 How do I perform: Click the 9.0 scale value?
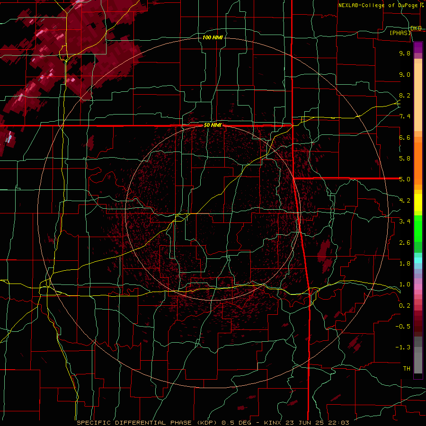coord(405,74)
